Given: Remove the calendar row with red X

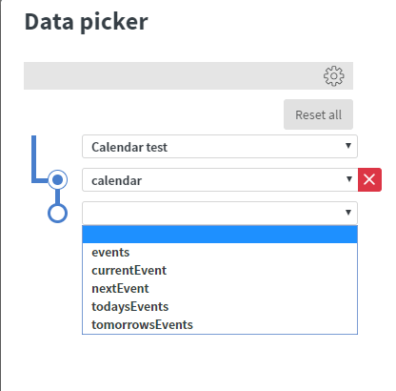Looking at the screenshot, I should point(369,179).
